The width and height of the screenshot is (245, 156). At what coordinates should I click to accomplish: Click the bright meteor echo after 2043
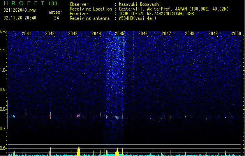click(78, 116)
